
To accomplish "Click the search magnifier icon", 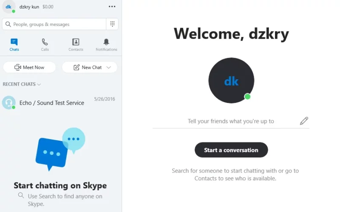I will 8,24.
